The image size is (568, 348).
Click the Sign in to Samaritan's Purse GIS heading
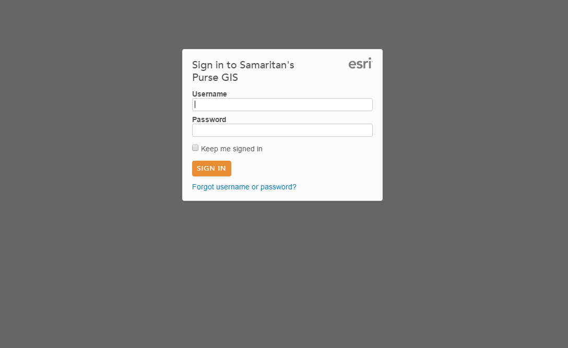point(243,65)
